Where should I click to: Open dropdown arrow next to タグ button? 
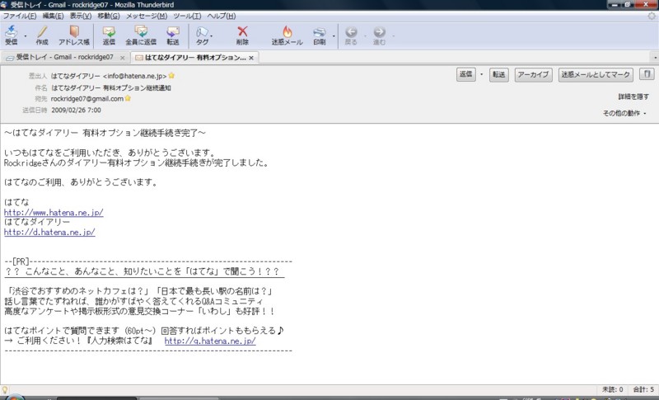[211, 35]
